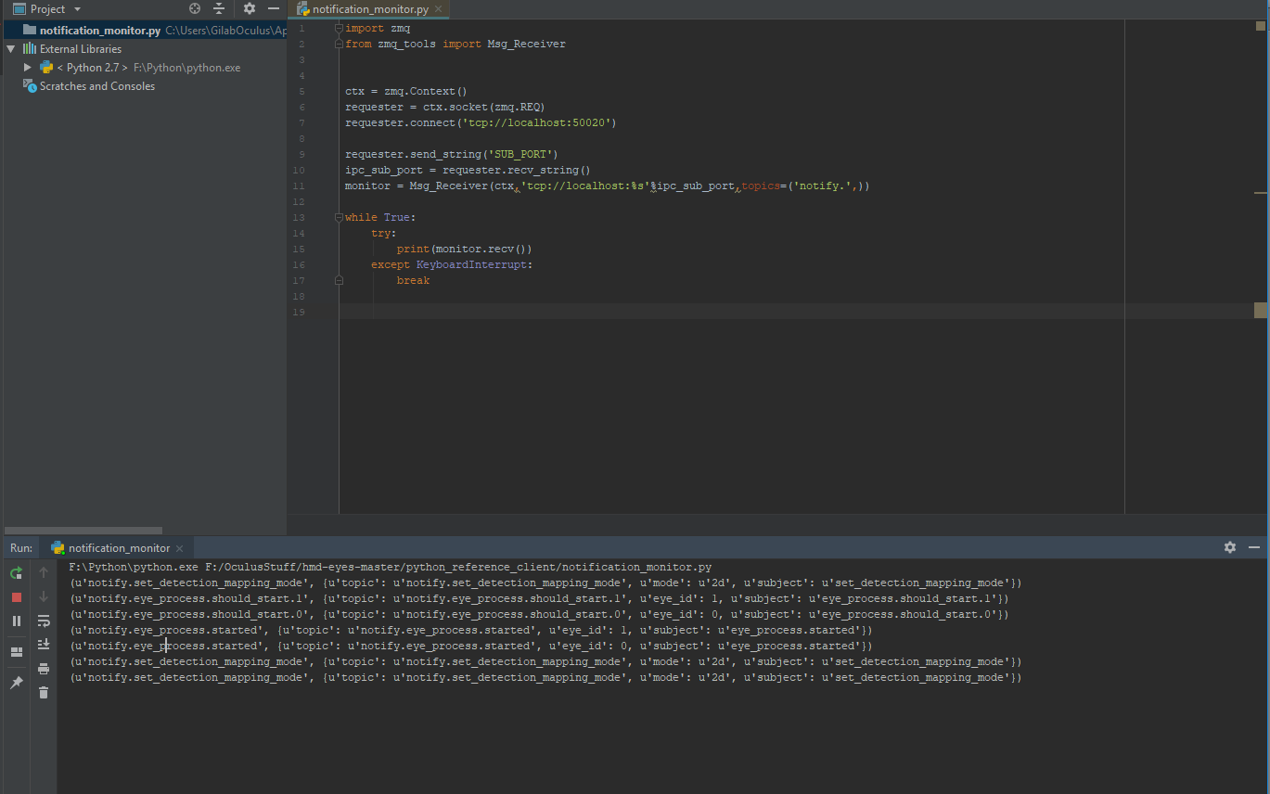This screenshot has width=1270, height=794.
Task: Click the Scratches and Consoles clock icon
Action: click(x=30, y=85)
